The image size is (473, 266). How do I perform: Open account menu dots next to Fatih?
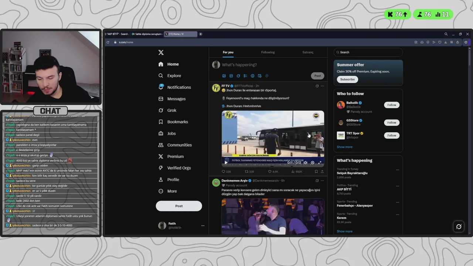[x=203, y=226]
